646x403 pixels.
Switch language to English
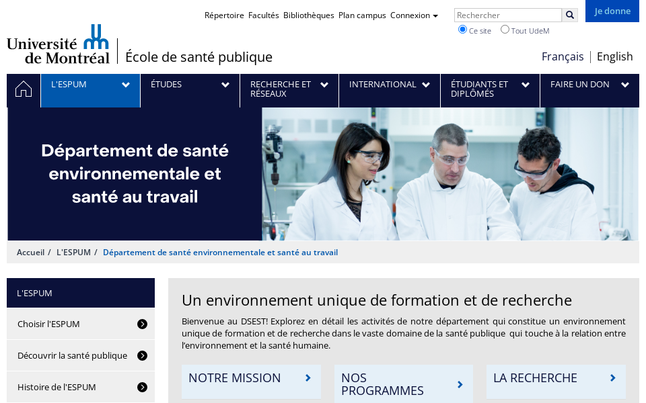pos(614,56)
